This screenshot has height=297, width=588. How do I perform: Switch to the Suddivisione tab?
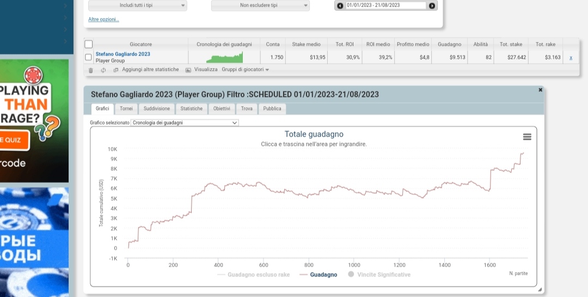click(157, 109)
